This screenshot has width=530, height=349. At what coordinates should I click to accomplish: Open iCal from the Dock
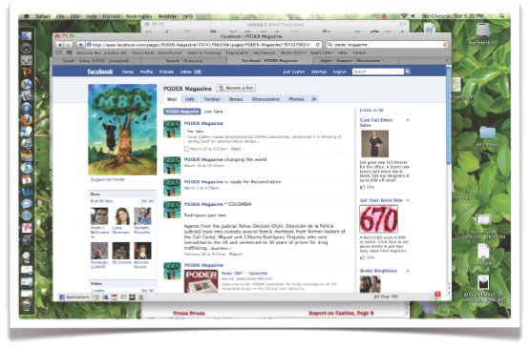click(x=27, y=179)
